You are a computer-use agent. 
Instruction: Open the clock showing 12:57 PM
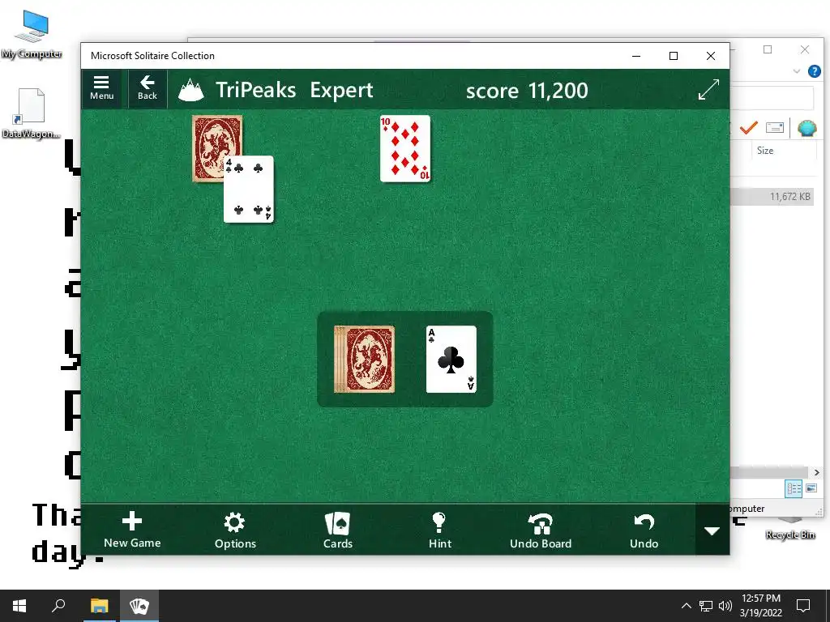click(x=760, y=606)
